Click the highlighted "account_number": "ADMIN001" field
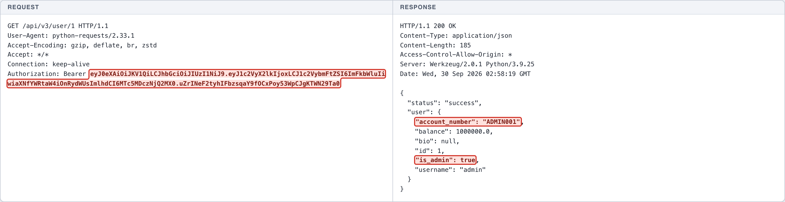785x202 pixels. click(468, 122)
